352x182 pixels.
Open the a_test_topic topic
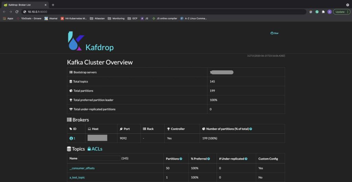pyautogui.click(x=77, y=178)
